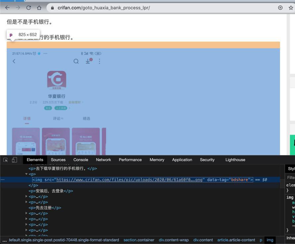Click the back chevron in the phone screenshot

(14, 61)
